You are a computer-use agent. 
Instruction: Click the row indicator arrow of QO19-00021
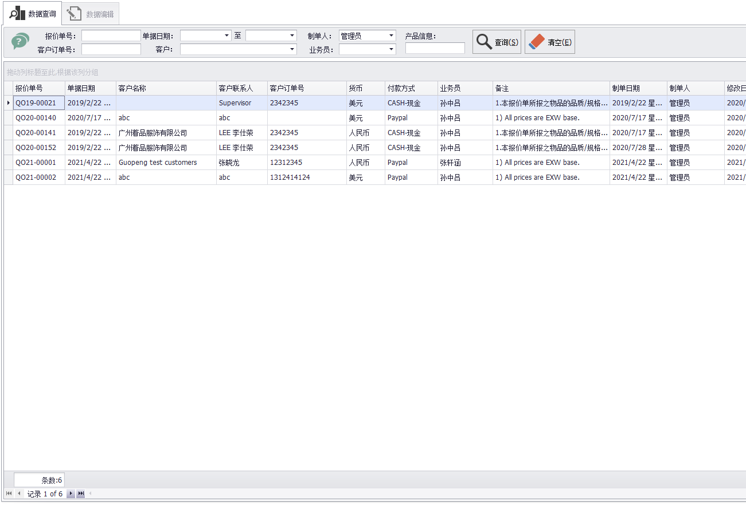pos(8,103)
